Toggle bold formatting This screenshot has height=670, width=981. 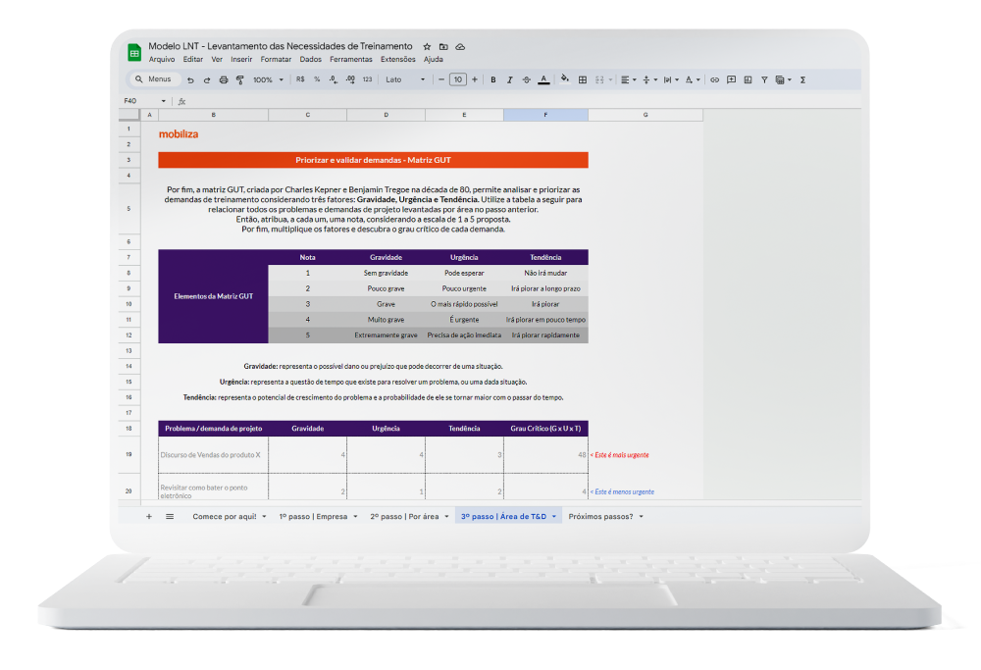(493, 80)
